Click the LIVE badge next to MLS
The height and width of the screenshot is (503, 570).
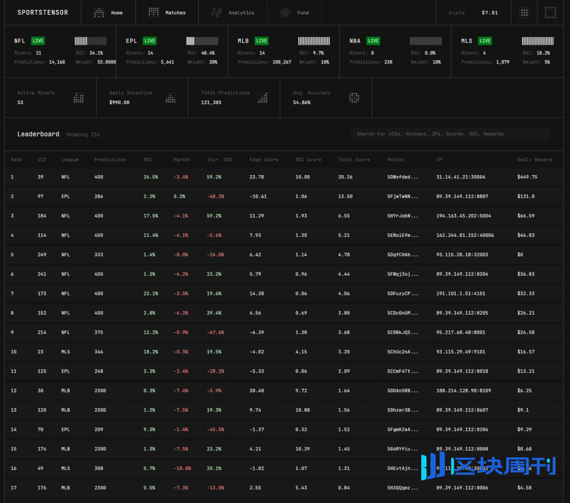pyautogui.click(x=484, y=41)
